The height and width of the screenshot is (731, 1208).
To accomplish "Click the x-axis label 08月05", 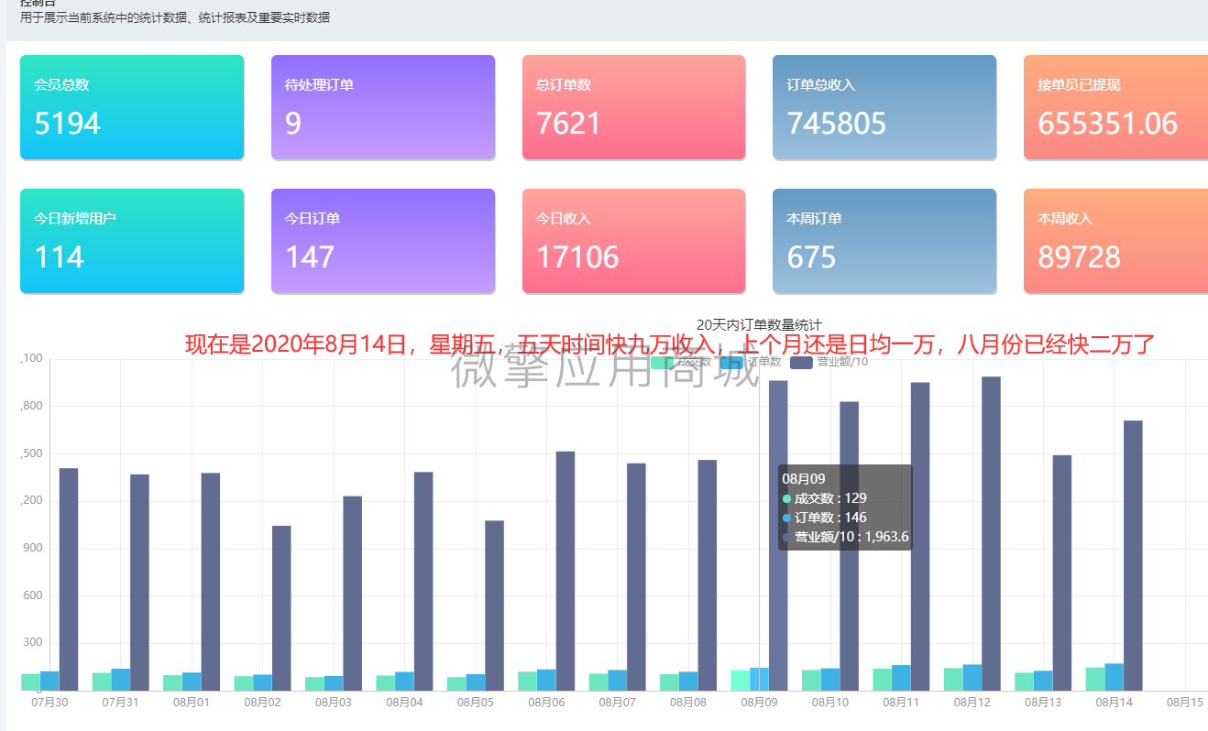I will click(x=475, y=703).
